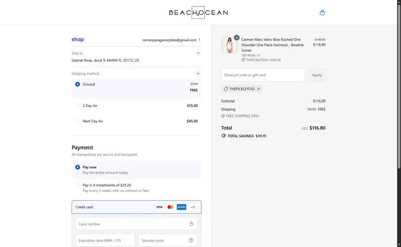Select 2 Day Air shipping
This screenshot has width=401, height=247.
click(78, 106)
